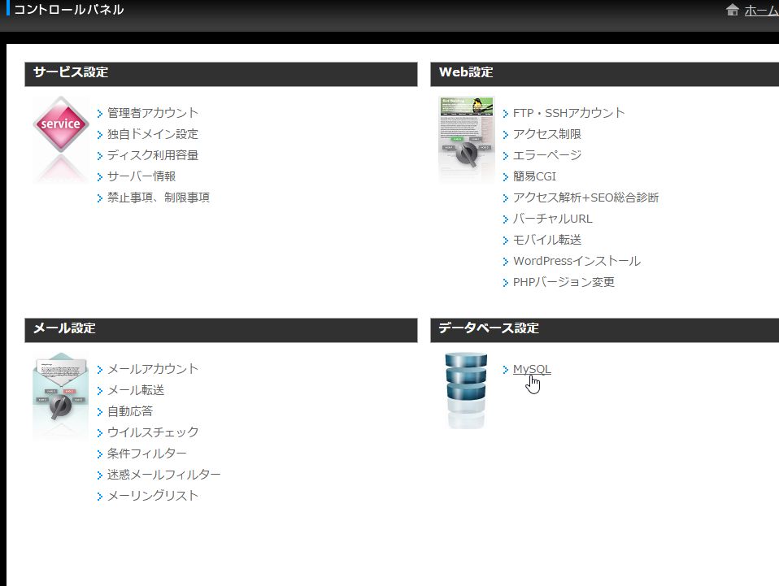Click the arrow bullet before 管理者アカウント

100,114
